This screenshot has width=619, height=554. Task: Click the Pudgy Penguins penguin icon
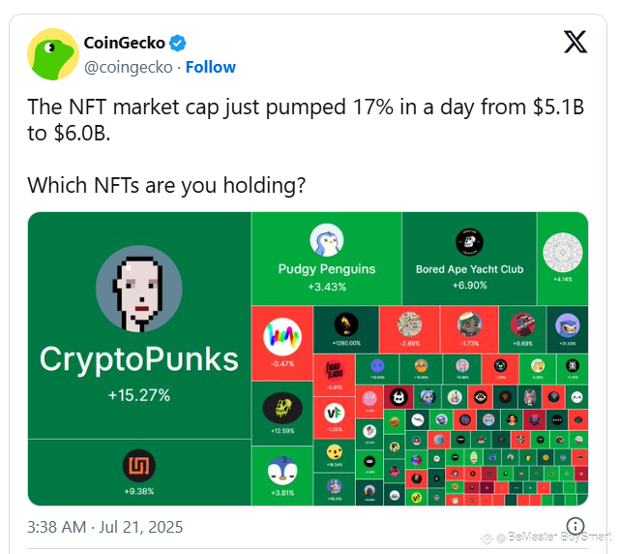327,240
